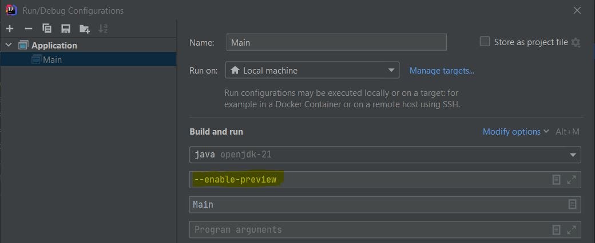Viewport: 595px width, 243px height.
Task: Click the Add New Configuration plus icon
Action: tap(10, 29)
